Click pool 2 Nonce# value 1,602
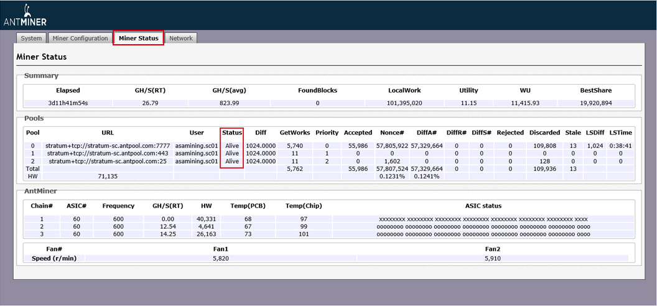 [x=392, y=161]
